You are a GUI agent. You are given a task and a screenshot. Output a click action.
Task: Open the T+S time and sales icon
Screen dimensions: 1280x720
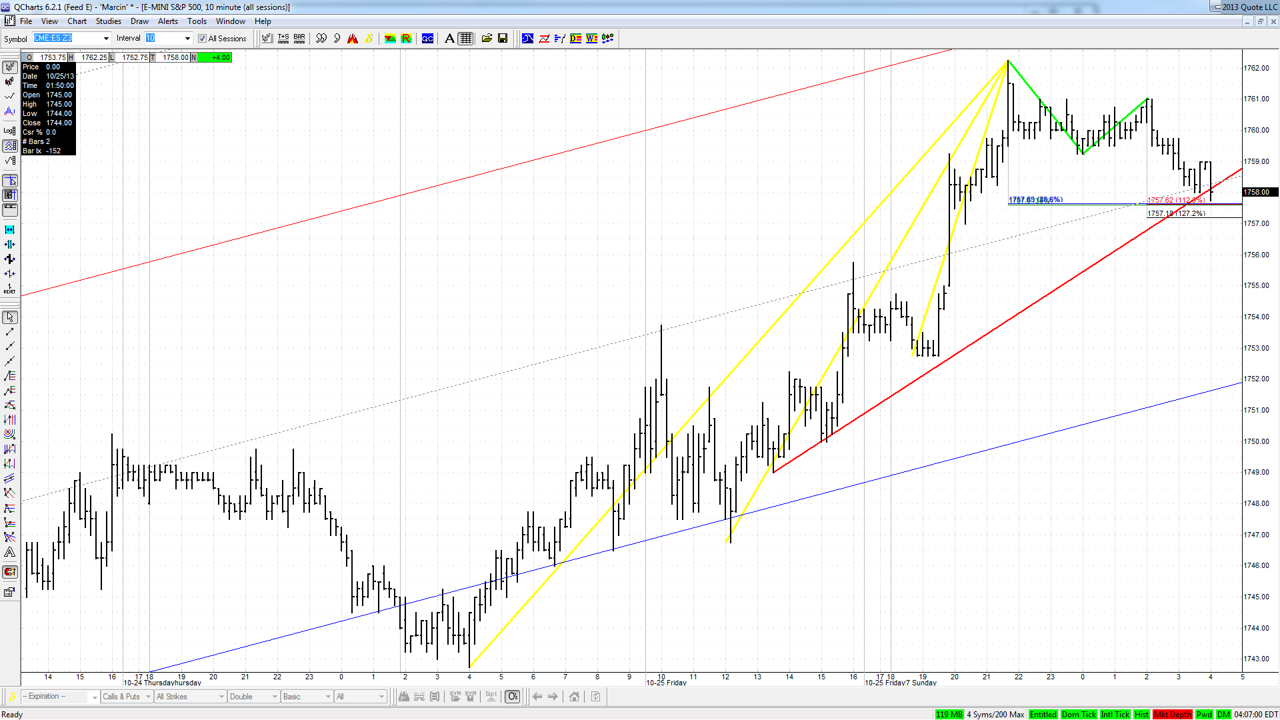point(283,39)
